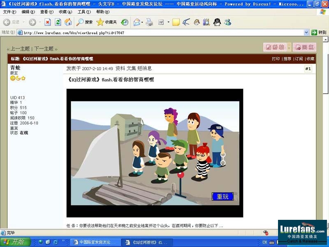Open author 青蛙 profile link

(15, 68)
